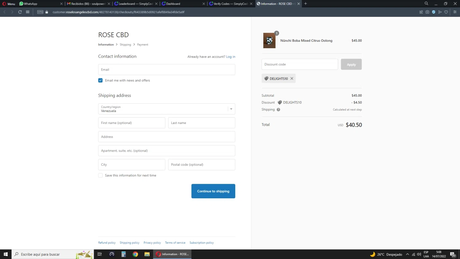Toggle the VPN badge in address bar

click(40, 12)
